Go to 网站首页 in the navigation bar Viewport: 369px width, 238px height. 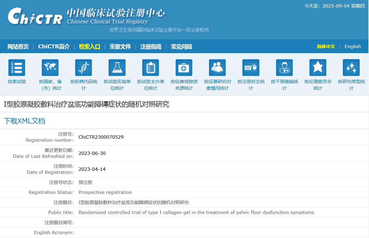[18, 47]
